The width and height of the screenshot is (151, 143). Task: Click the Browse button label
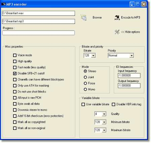pos(97,18)
